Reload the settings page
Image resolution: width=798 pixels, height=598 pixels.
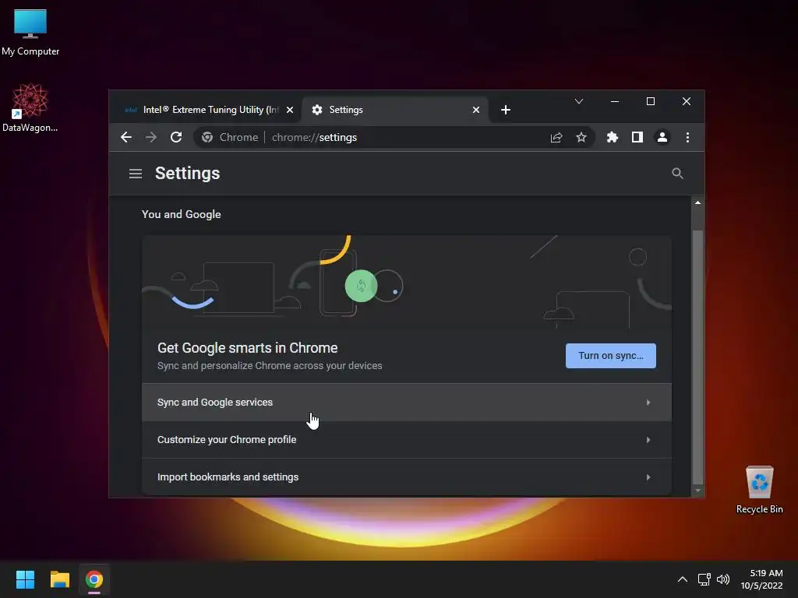(176, 137)
